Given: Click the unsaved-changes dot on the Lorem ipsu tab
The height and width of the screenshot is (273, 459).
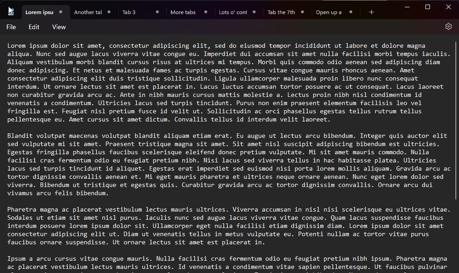Looking at the screenshot, I should click(x=60, y=12).
